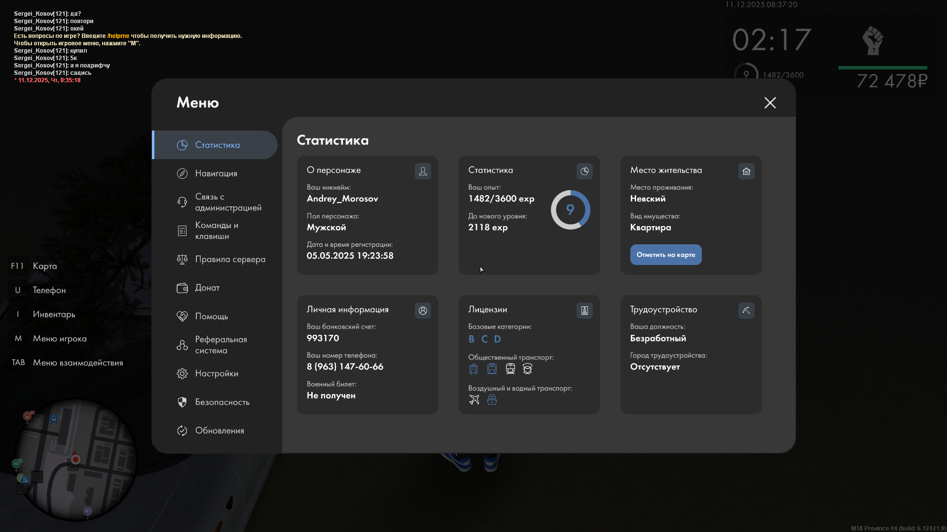Click the circular level 9 progress ring
The height and width of the screenshot is (532, 947).
tap(570, 210)
